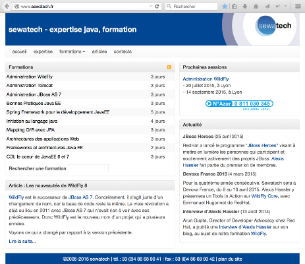Click the magnifier icon in search box
305x264 pixels.
[x=169, y=6]
